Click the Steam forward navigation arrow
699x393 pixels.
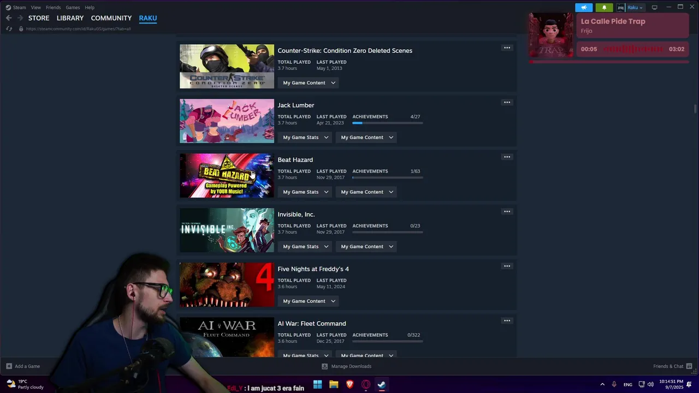(x=19, y=18)
